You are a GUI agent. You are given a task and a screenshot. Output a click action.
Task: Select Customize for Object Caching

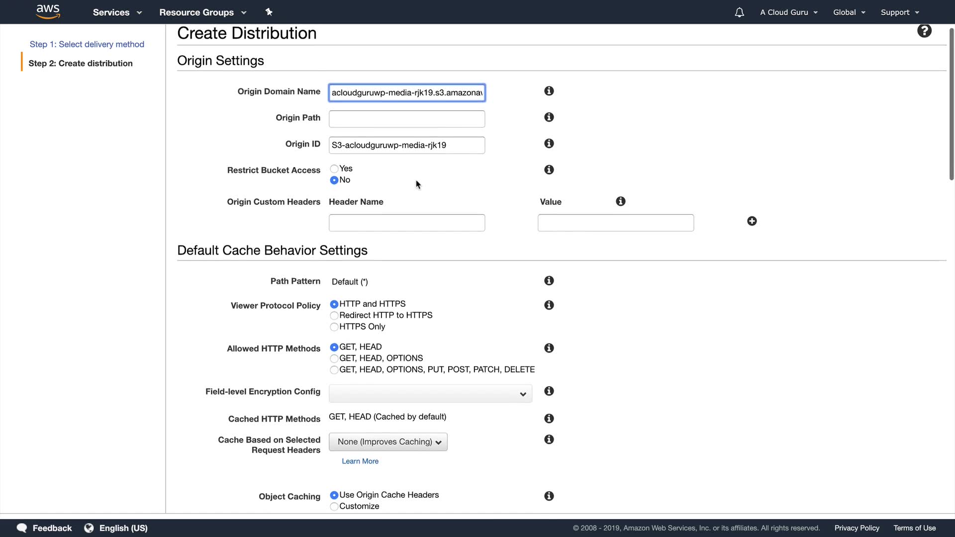334,507
